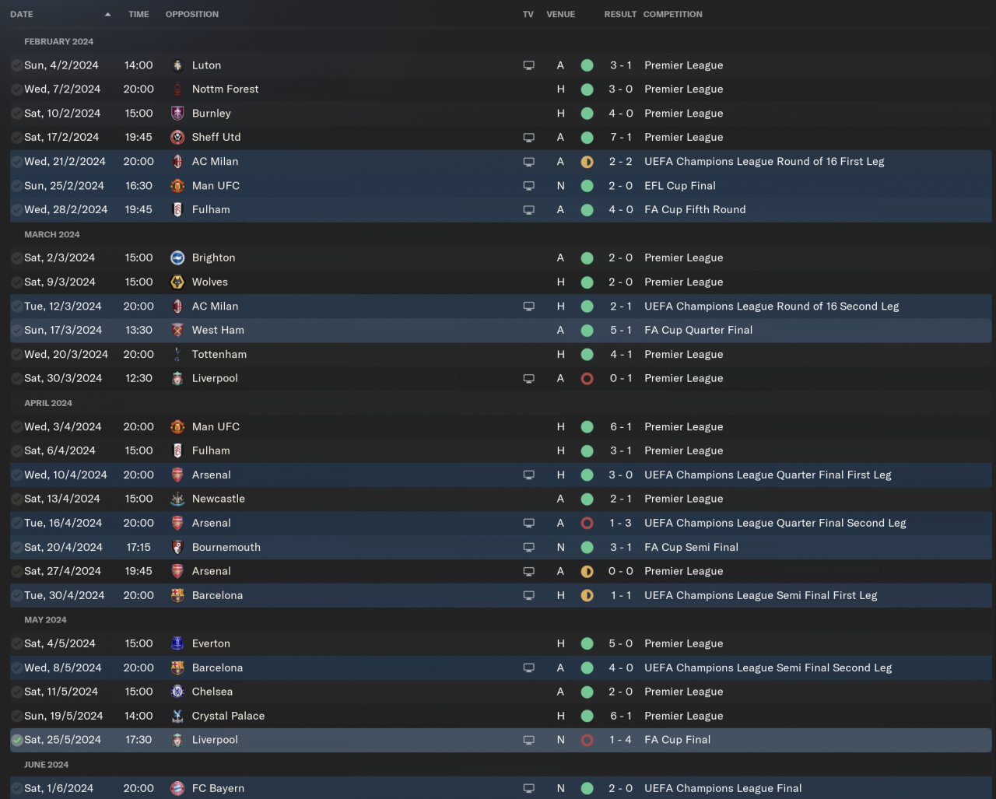Click the AC Milan badge on 21/2/2024 row

tap(177, 162)
